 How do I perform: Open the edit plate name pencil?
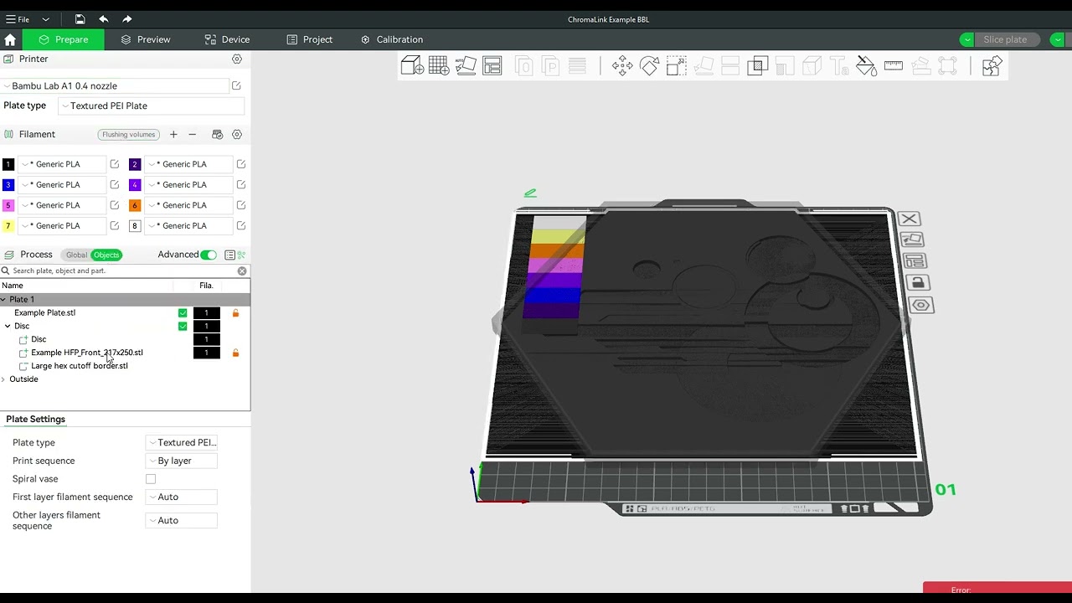click(x=530, y=193)
